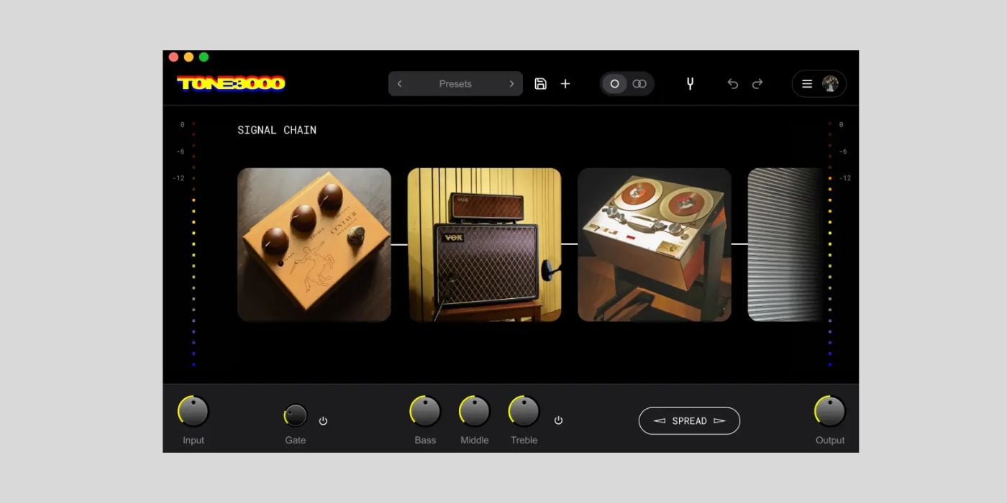This screenshot has height=503, width=1007.
Task: Click the Output level knob
Action: (830, 411)
